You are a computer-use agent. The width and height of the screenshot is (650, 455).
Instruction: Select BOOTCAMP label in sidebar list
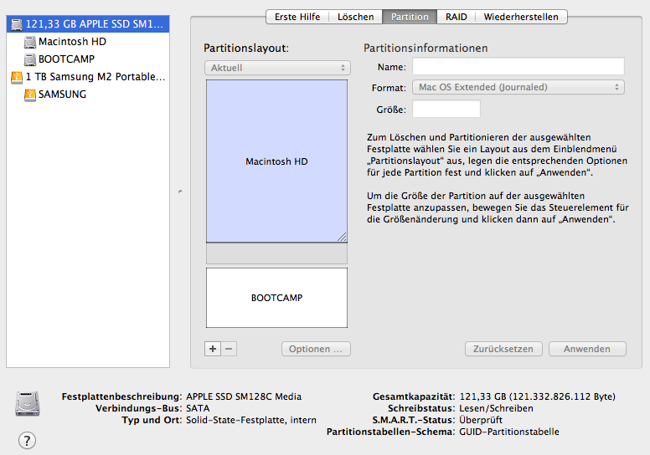(x=66, y=59)
